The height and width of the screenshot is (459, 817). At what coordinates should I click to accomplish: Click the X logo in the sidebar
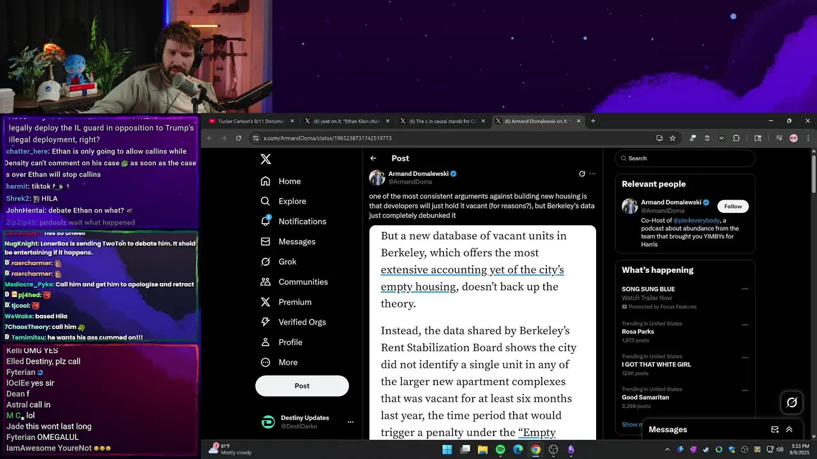pos(266,159)
